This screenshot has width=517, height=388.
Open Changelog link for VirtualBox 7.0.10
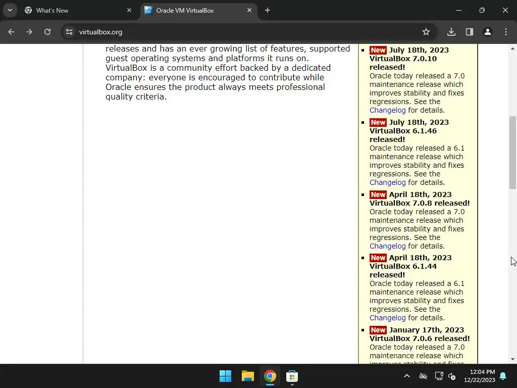(x=387, y=110)
